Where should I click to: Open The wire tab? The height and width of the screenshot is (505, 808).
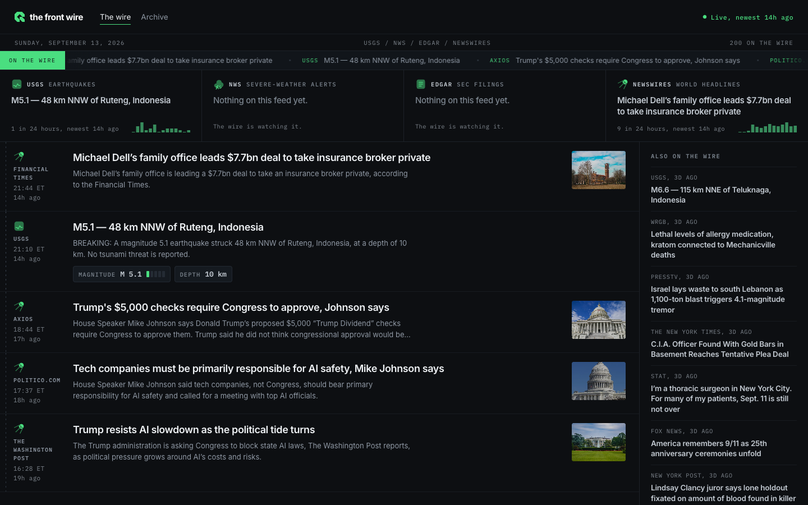[x=116, y=17]
